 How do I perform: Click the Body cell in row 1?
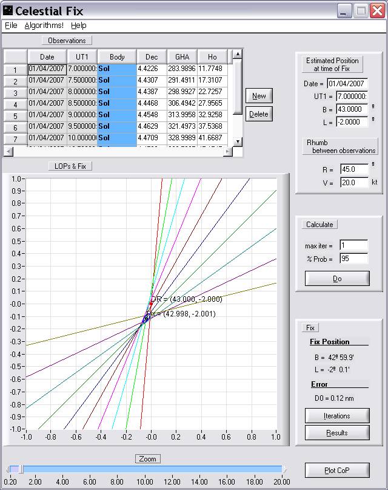[117, 69]
